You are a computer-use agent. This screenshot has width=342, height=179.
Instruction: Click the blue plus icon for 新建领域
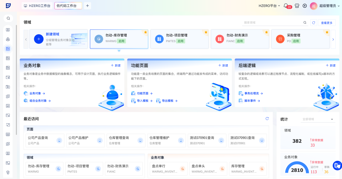pos(39,39)
